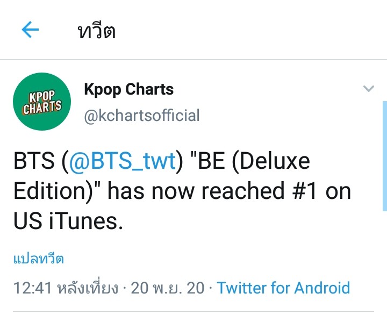This screenshot has width=387, height=315.
Task: Go back using the left arrow
Action: click(31, 31)
